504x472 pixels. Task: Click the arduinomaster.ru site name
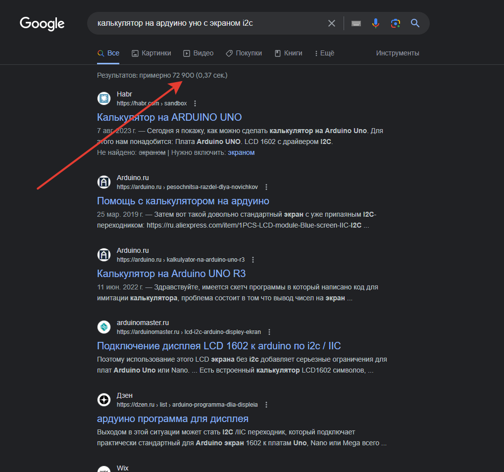pyautogui.click(x=143, y=323)
